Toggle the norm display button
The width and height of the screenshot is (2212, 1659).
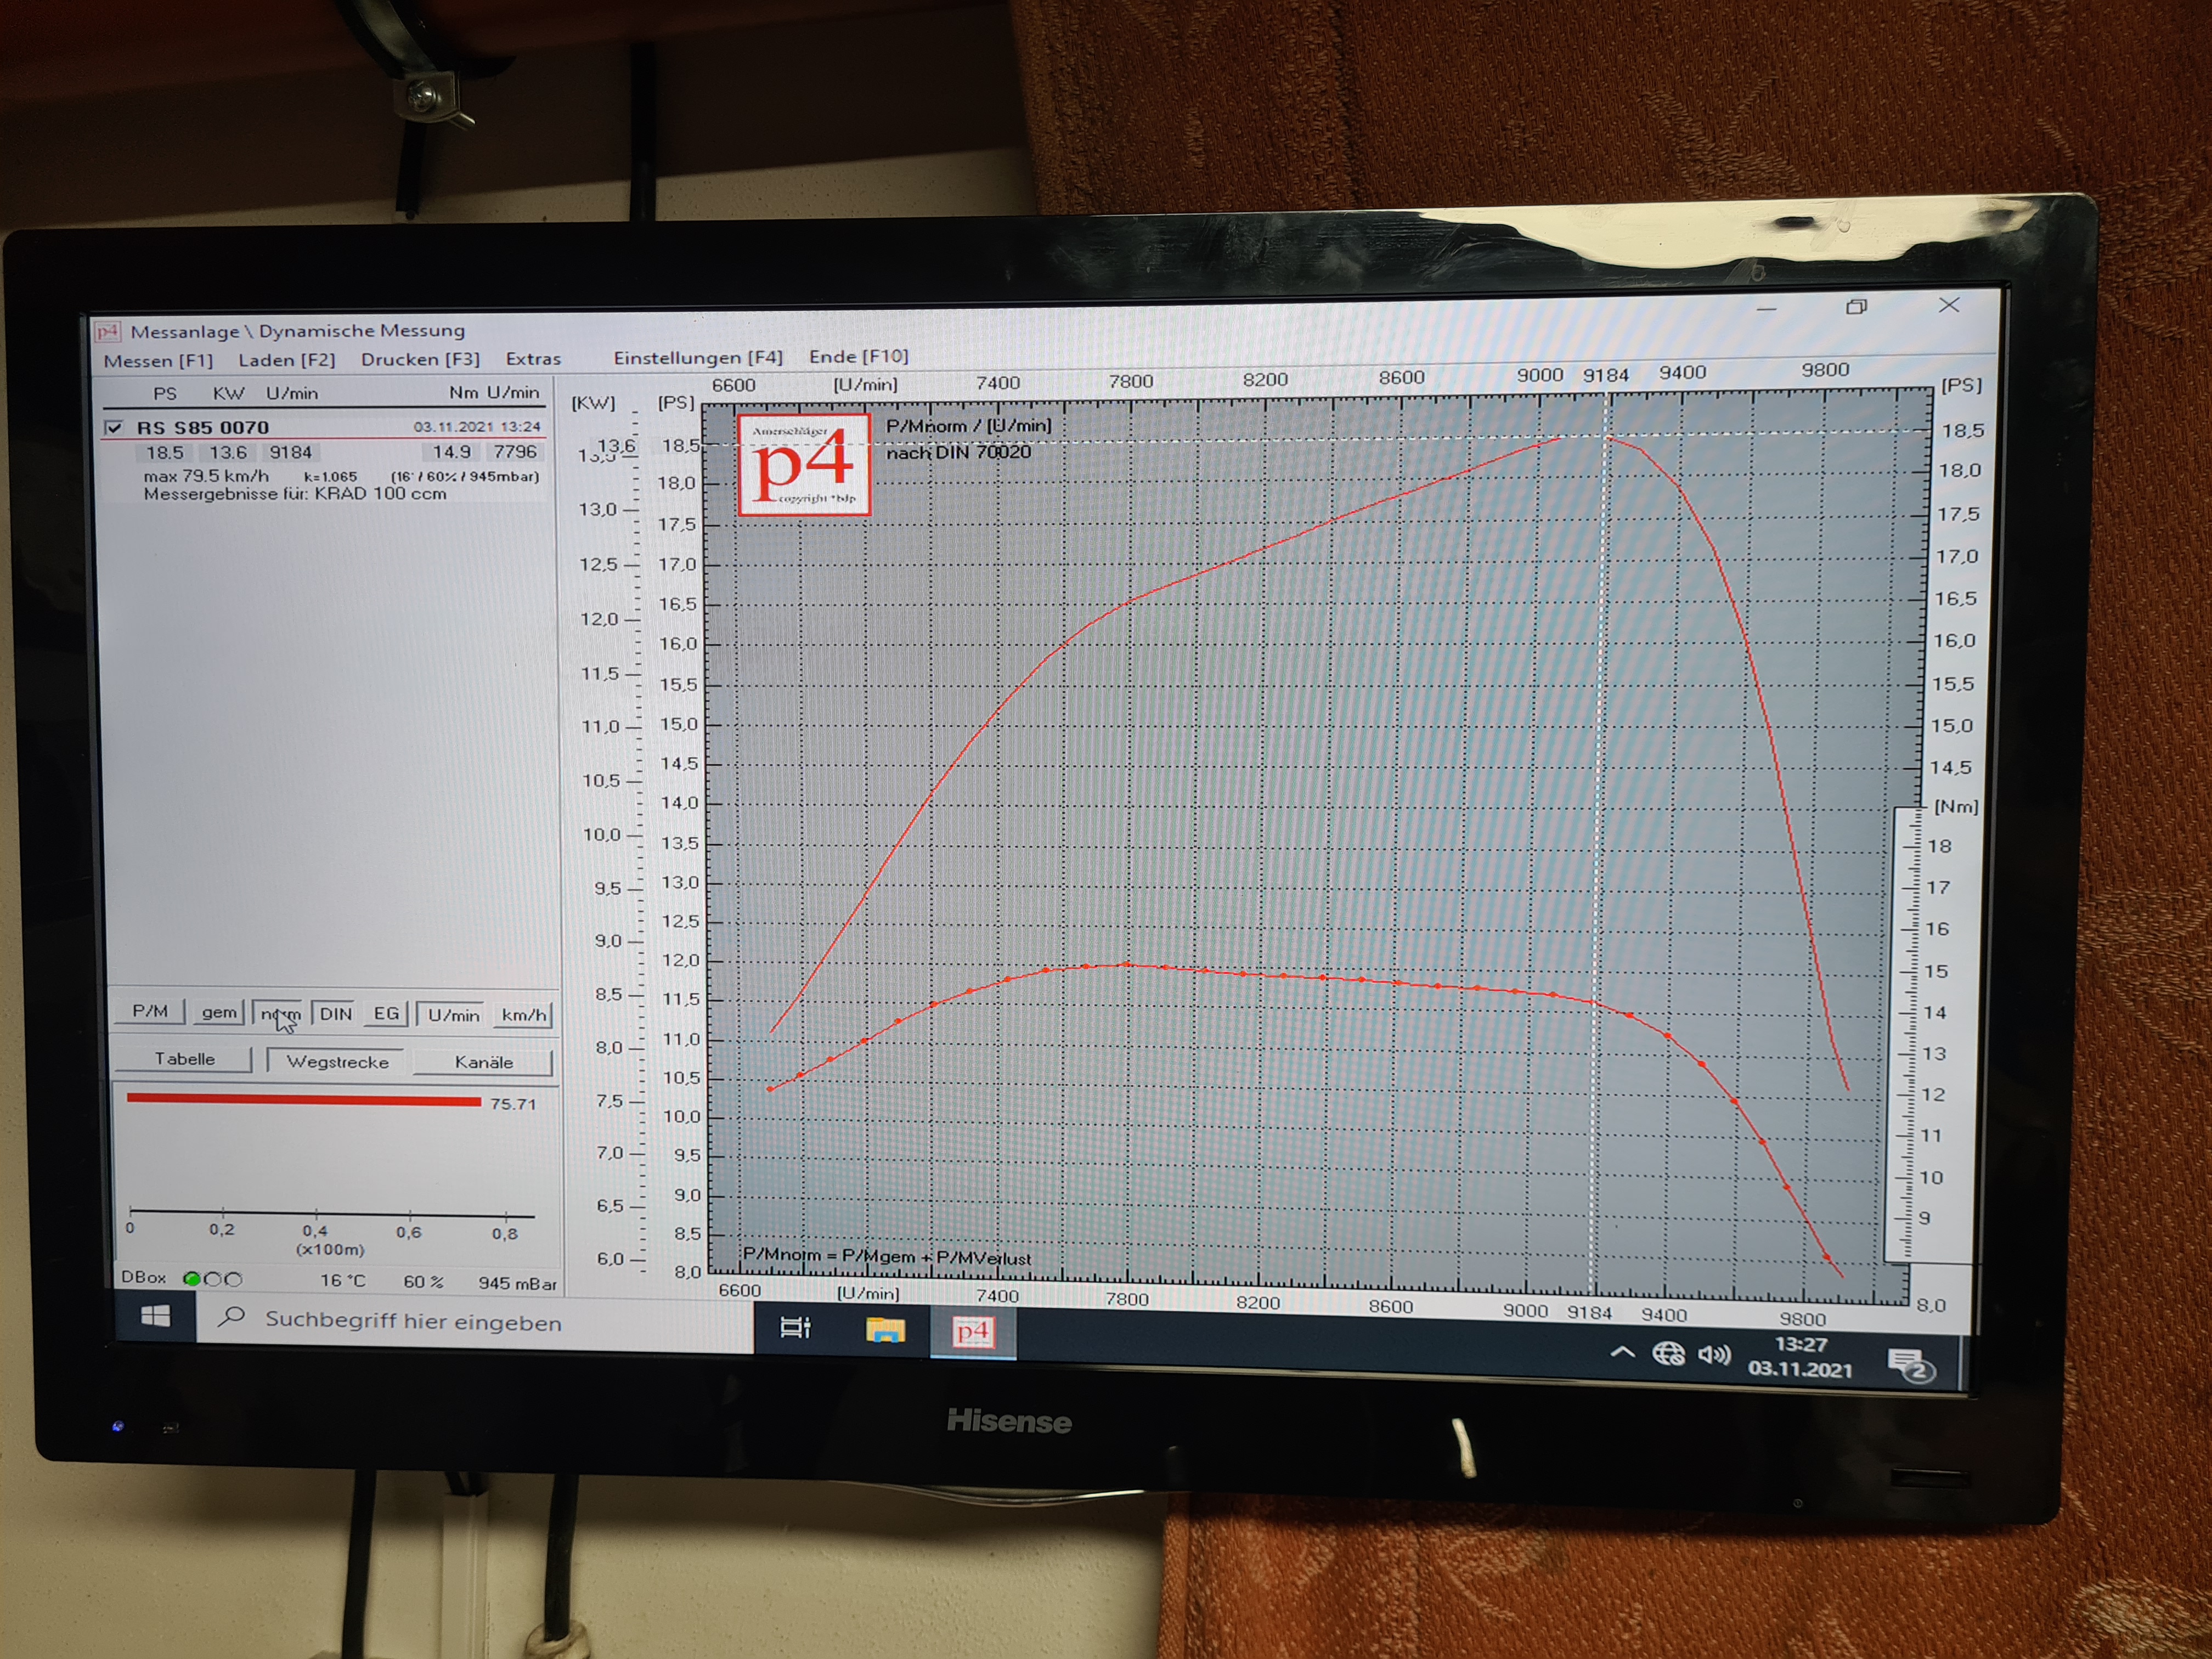tap(280, 1013)
